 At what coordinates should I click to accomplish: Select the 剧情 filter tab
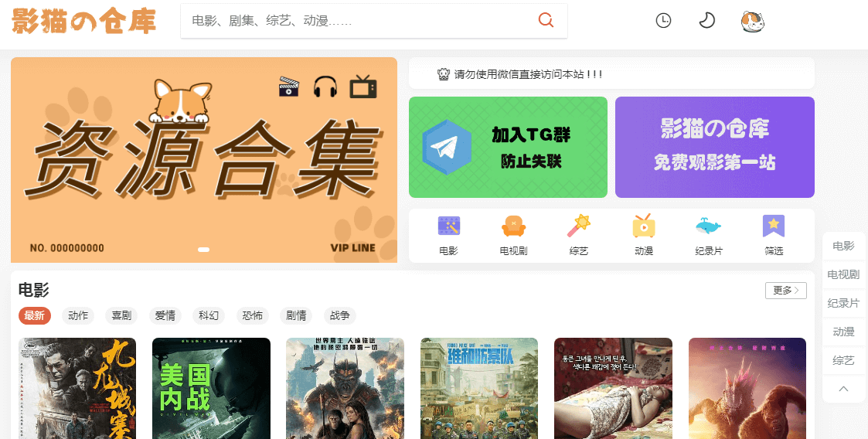point(296,315)
